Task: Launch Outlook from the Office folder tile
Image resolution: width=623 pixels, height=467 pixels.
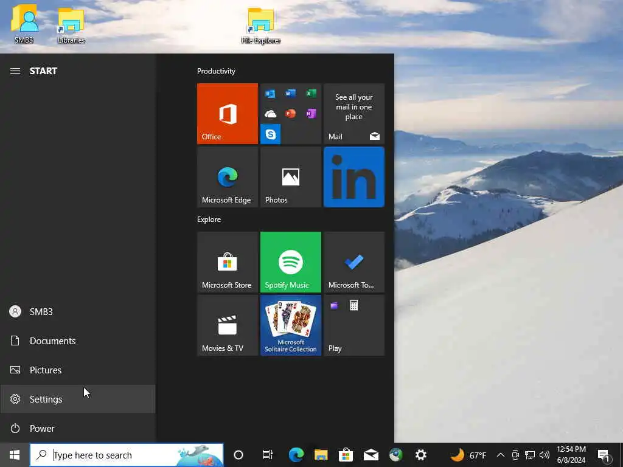Action: pos(270,94)
